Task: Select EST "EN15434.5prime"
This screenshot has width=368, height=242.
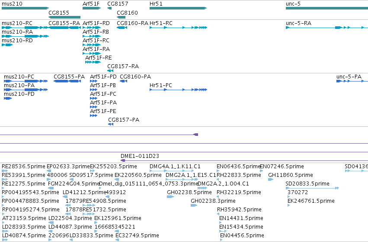Action: click(241, 227)
